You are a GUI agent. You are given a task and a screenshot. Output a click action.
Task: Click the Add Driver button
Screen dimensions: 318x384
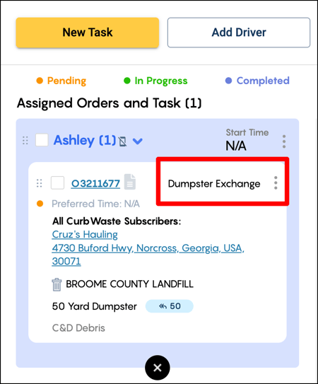[239, 33]
